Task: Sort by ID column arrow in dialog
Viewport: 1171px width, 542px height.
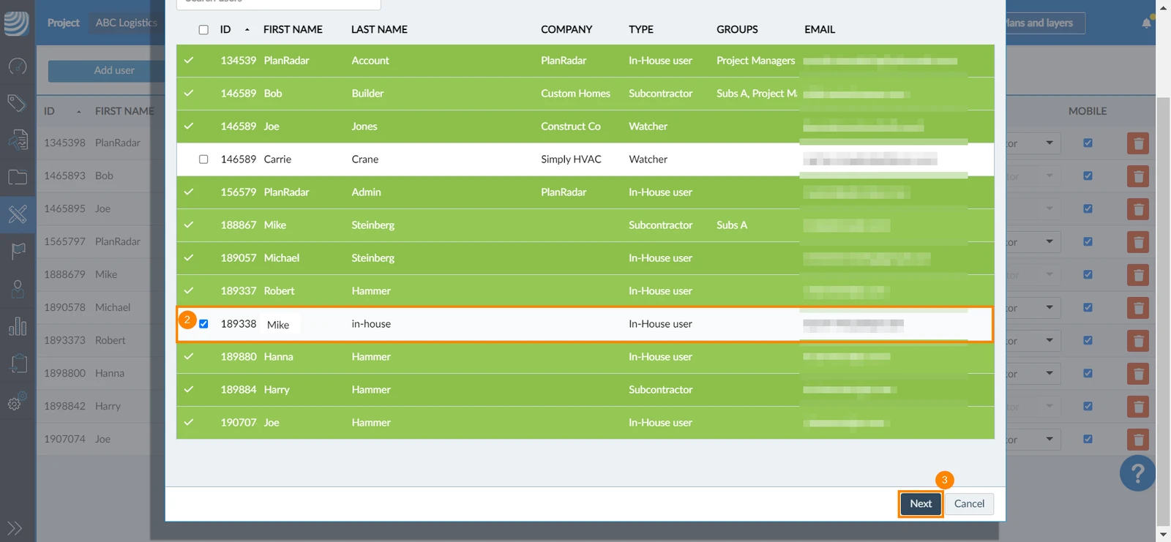Action: click(247, 29)
